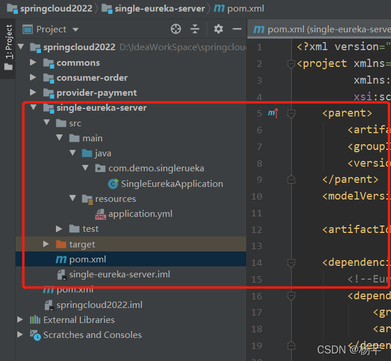Open the Project panel settings gear
391x361 pixels.
point(219,29)
